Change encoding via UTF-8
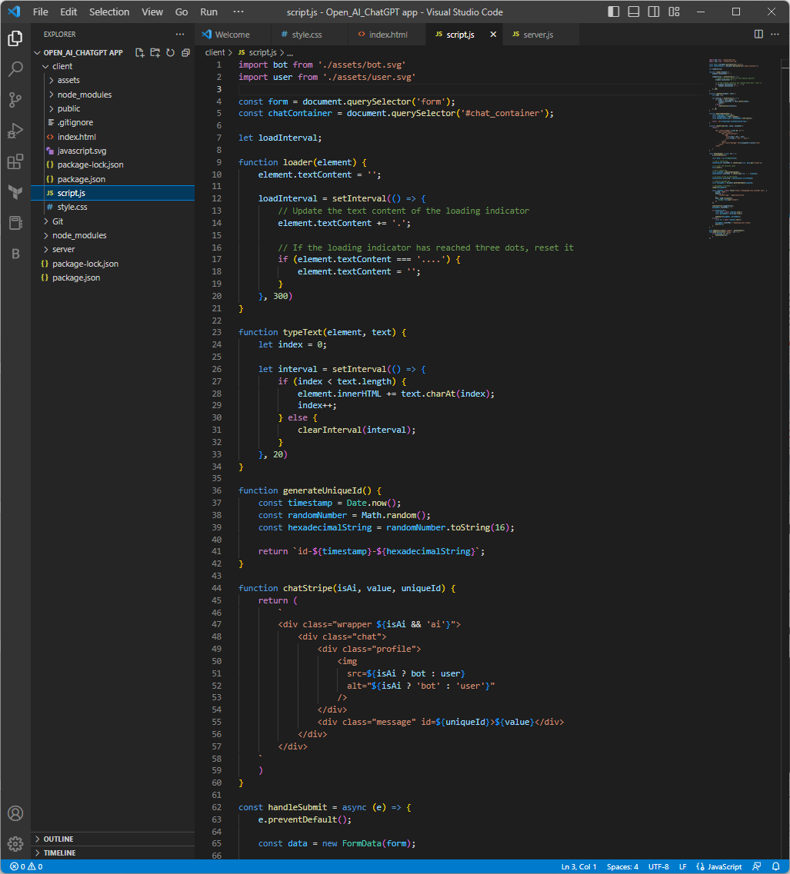The image size is (790, 874). click(x=658, y=867)
